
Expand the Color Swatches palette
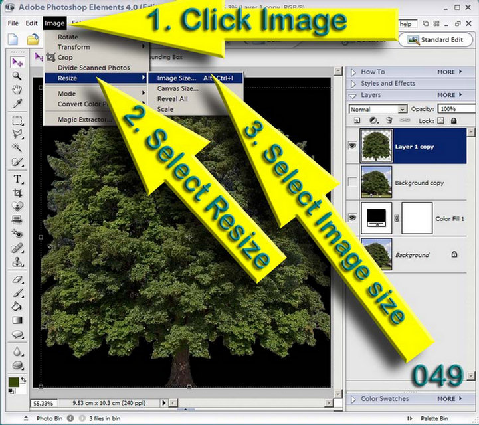click(353, 399)
